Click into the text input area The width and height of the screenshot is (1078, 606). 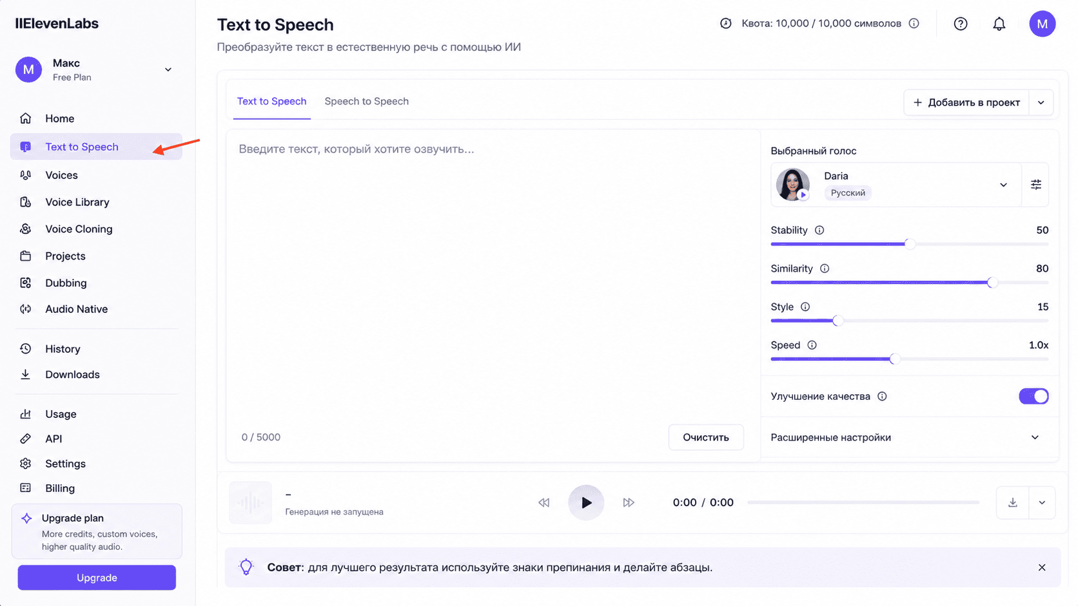pyautogui.click(x=493, y=277)
